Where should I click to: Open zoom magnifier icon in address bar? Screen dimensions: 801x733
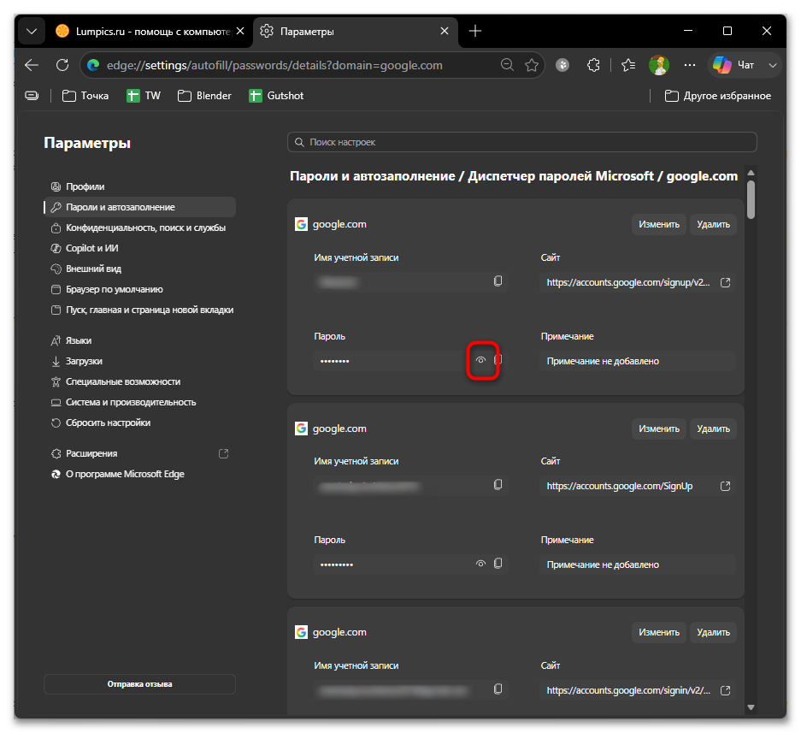click(x=507, y=65)
